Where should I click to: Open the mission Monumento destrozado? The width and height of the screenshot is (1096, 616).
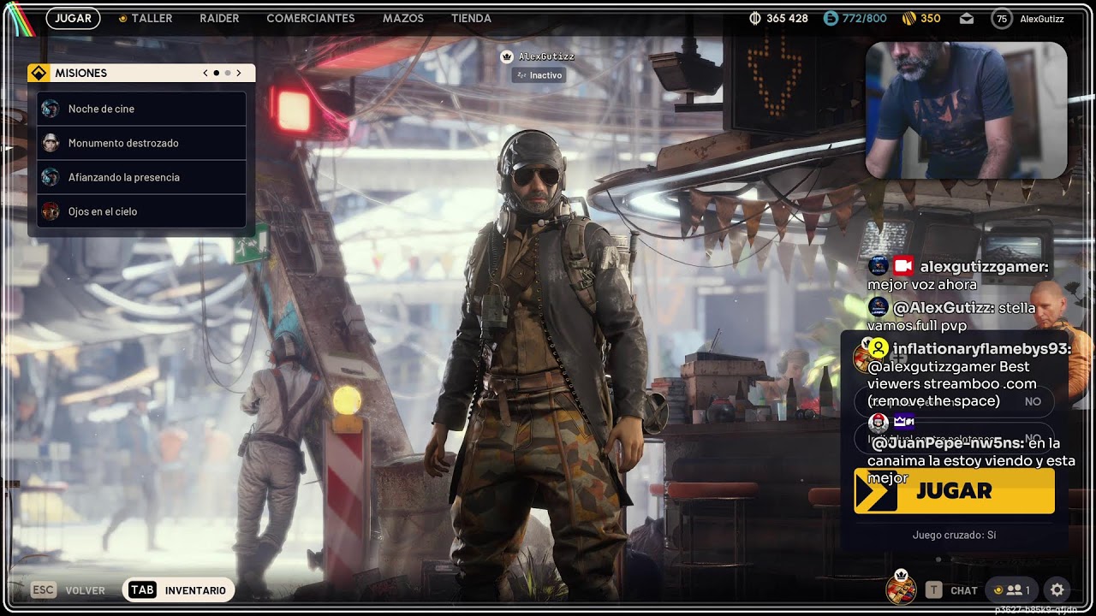pos(141,143)
